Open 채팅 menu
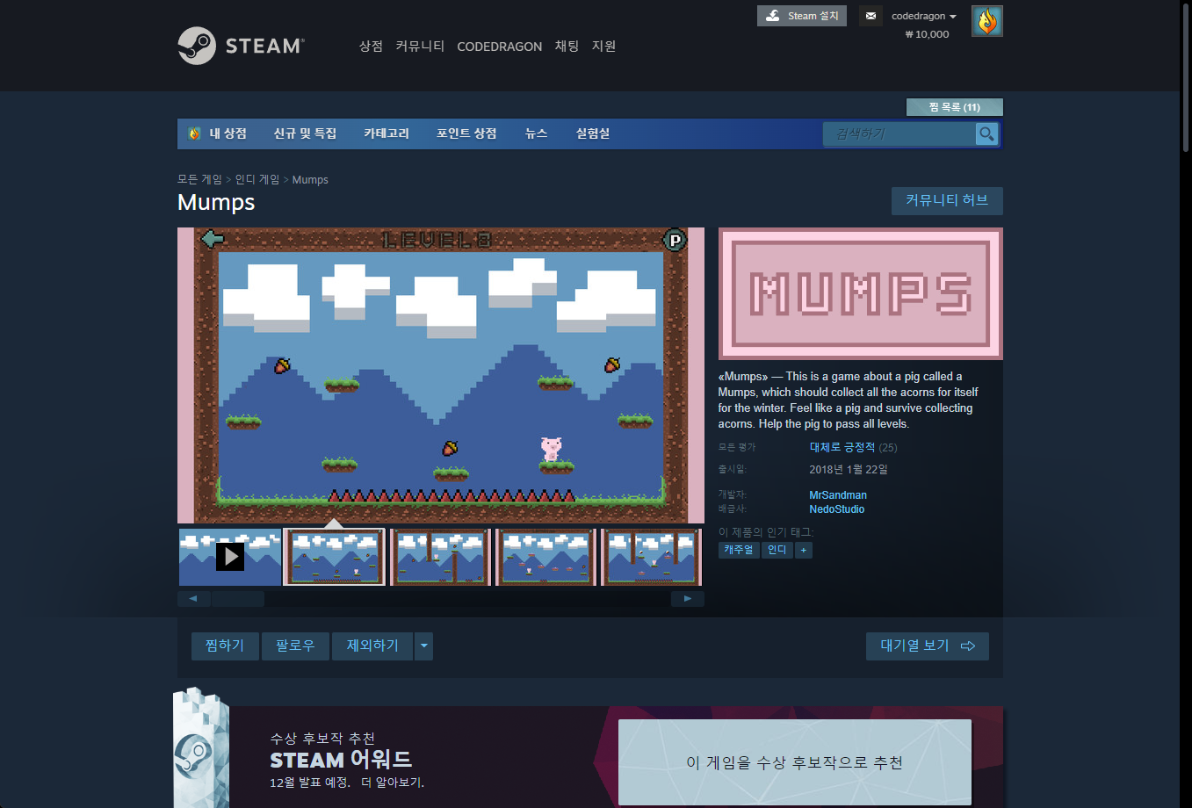 567,46
